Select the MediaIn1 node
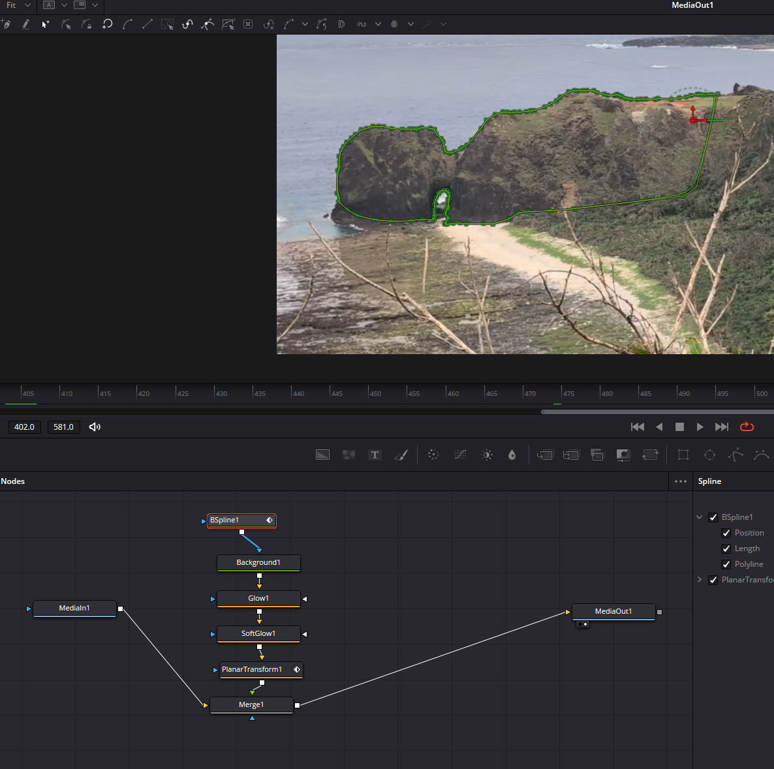The image size is (774, 769). click(x=74, y=608)
